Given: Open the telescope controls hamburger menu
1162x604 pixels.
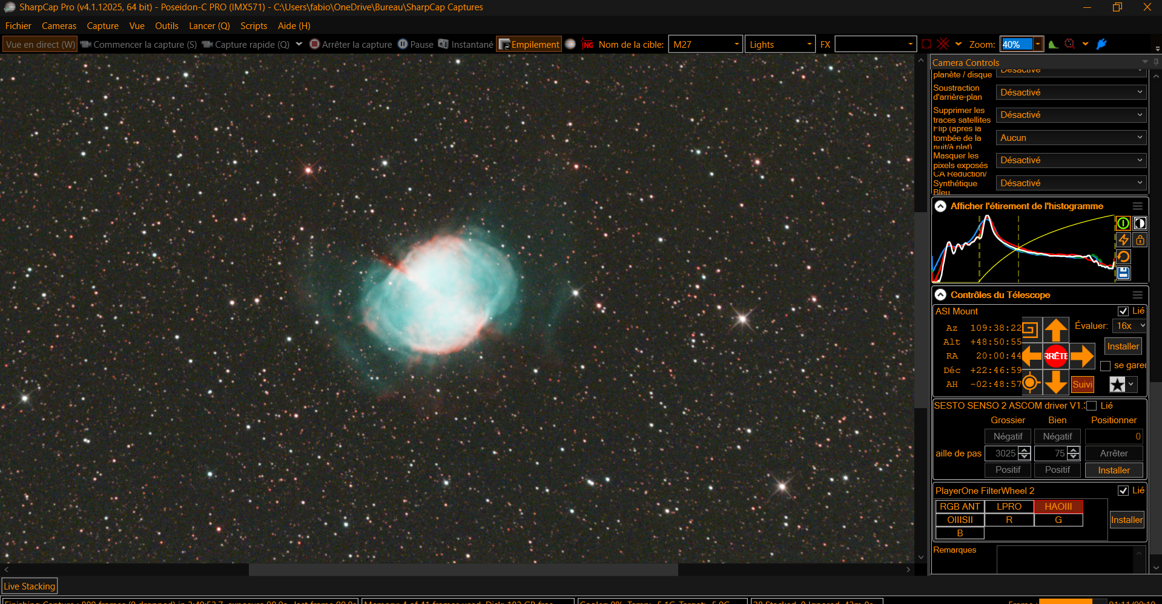Looking at the screenshot, I should (1138, 295).
